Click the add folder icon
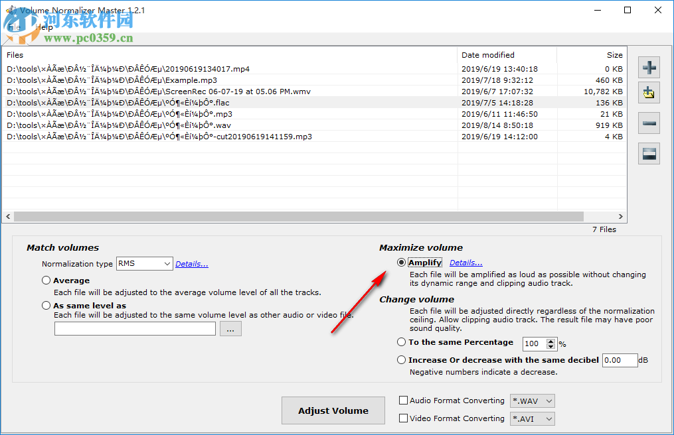 (x=649, y=92)
